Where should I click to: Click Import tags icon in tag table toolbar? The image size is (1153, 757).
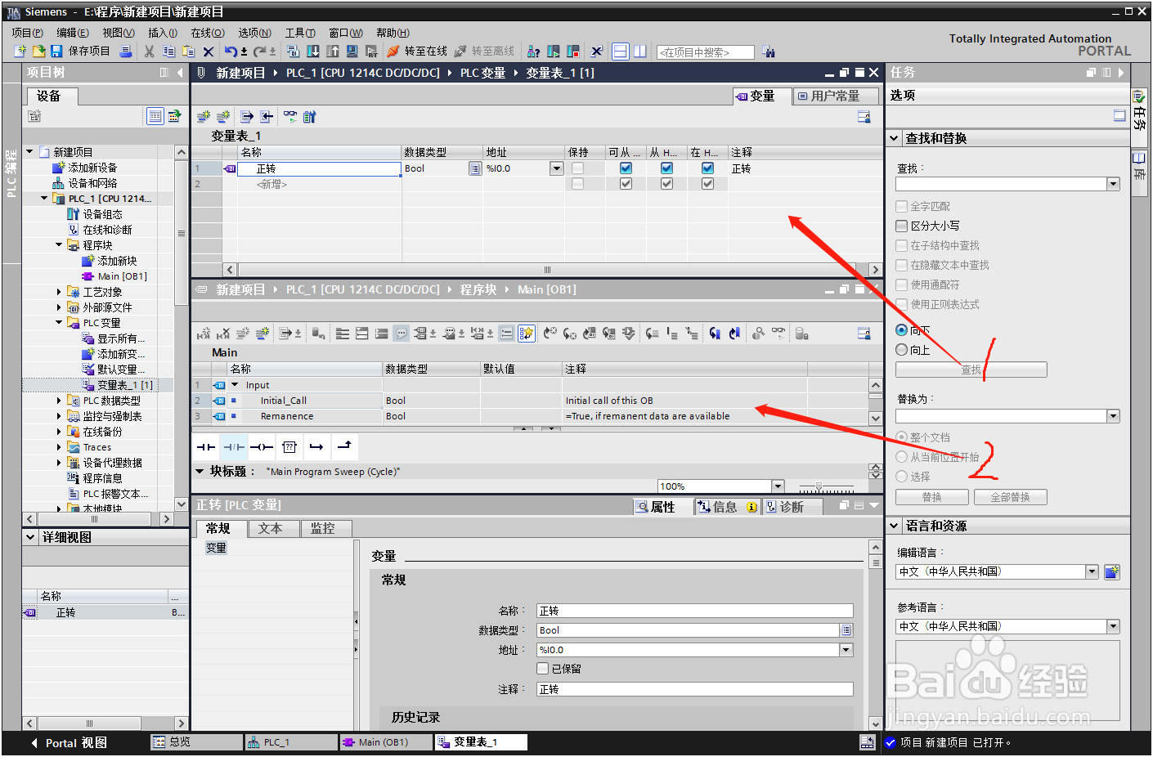point(267,117)
